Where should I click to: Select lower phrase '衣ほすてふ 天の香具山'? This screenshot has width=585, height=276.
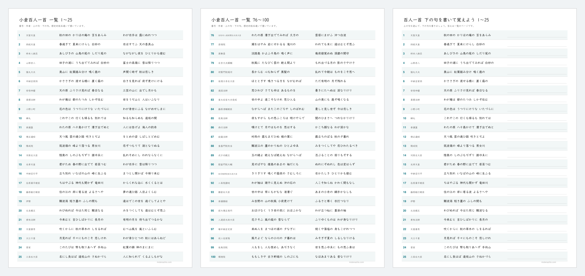click(x=138, y=44)
